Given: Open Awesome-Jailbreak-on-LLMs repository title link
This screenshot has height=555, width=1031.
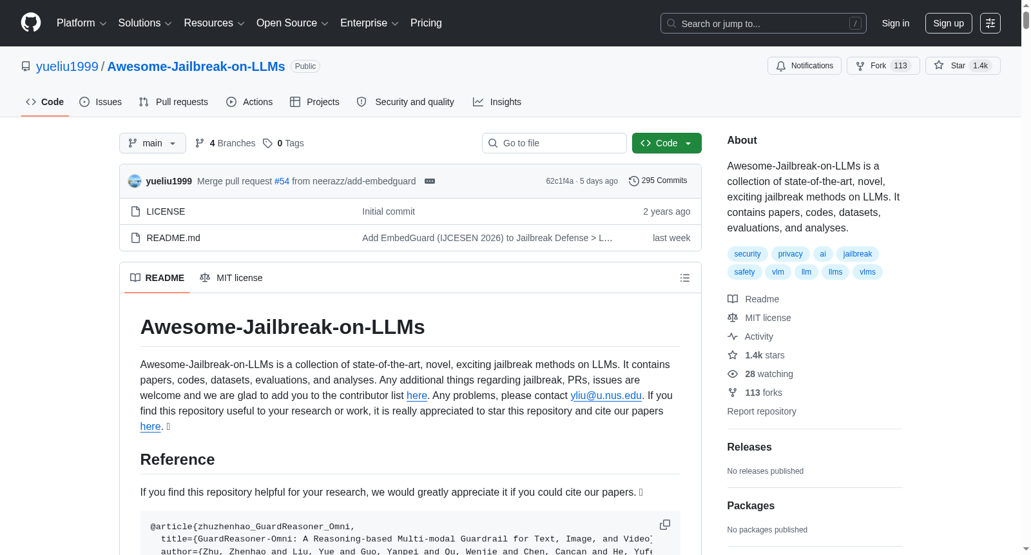Looking at the screenshot, I should coord(196,66).
